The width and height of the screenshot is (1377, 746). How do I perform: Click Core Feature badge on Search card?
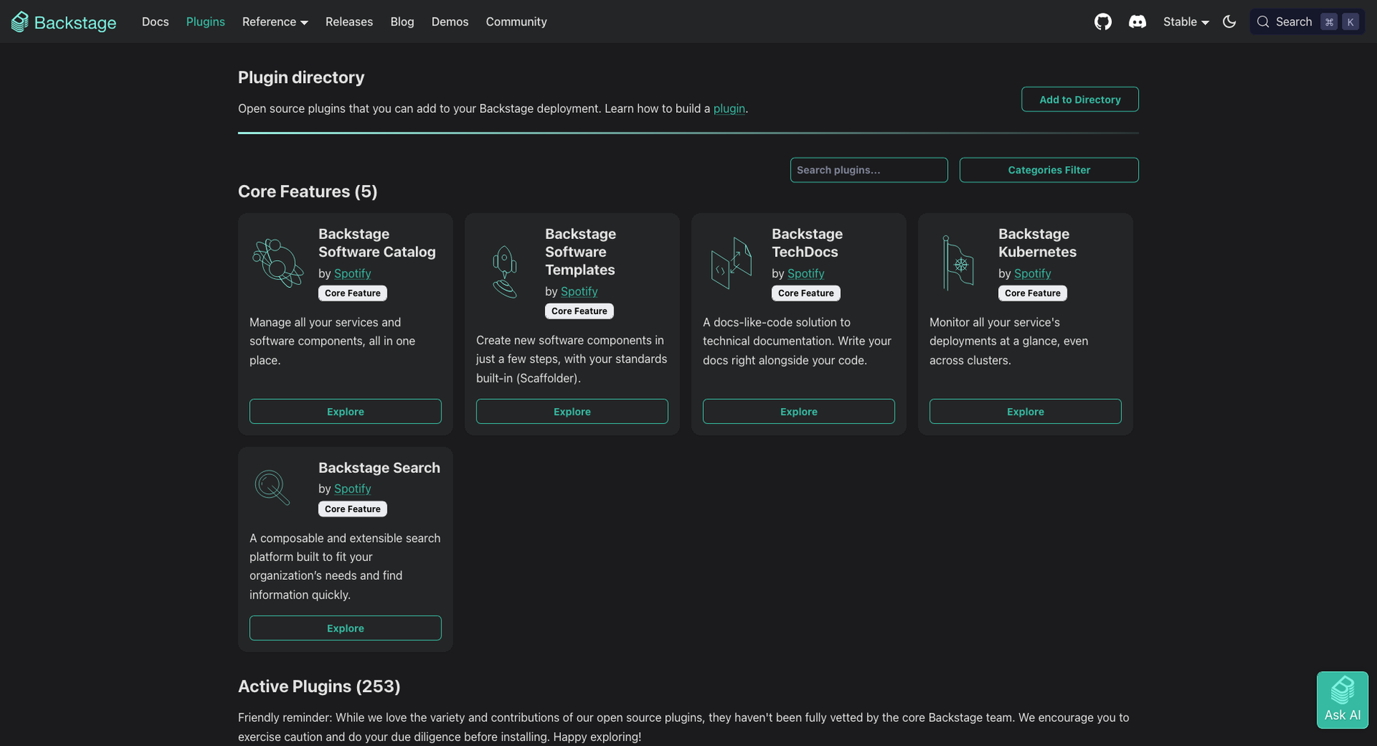pyautogui.click(x=353, y=509)
